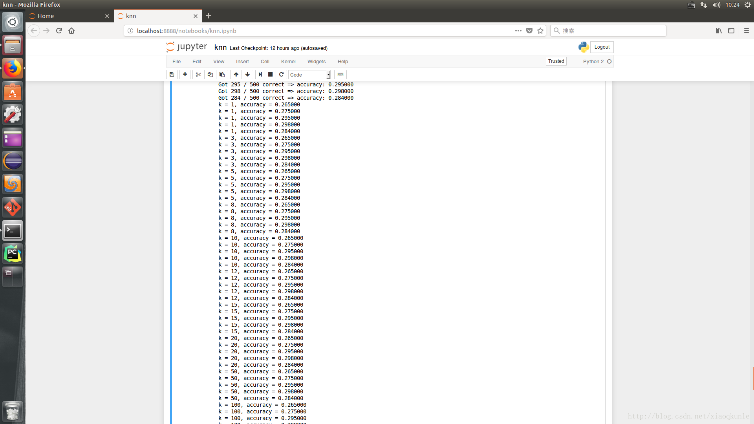Open page actions three-dot menu
The image size is (754, 424).
[518, 31]
